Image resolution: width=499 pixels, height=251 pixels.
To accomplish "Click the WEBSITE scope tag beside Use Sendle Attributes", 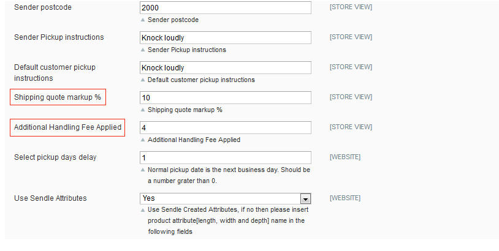I will pos(345,198).
